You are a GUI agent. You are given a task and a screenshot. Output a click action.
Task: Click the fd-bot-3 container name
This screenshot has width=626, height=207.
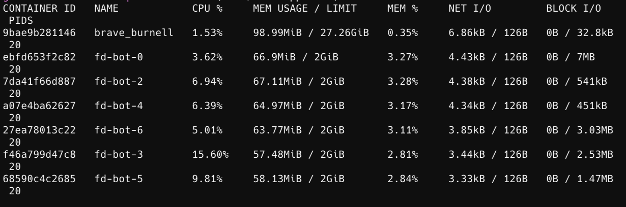click(119, 155)
